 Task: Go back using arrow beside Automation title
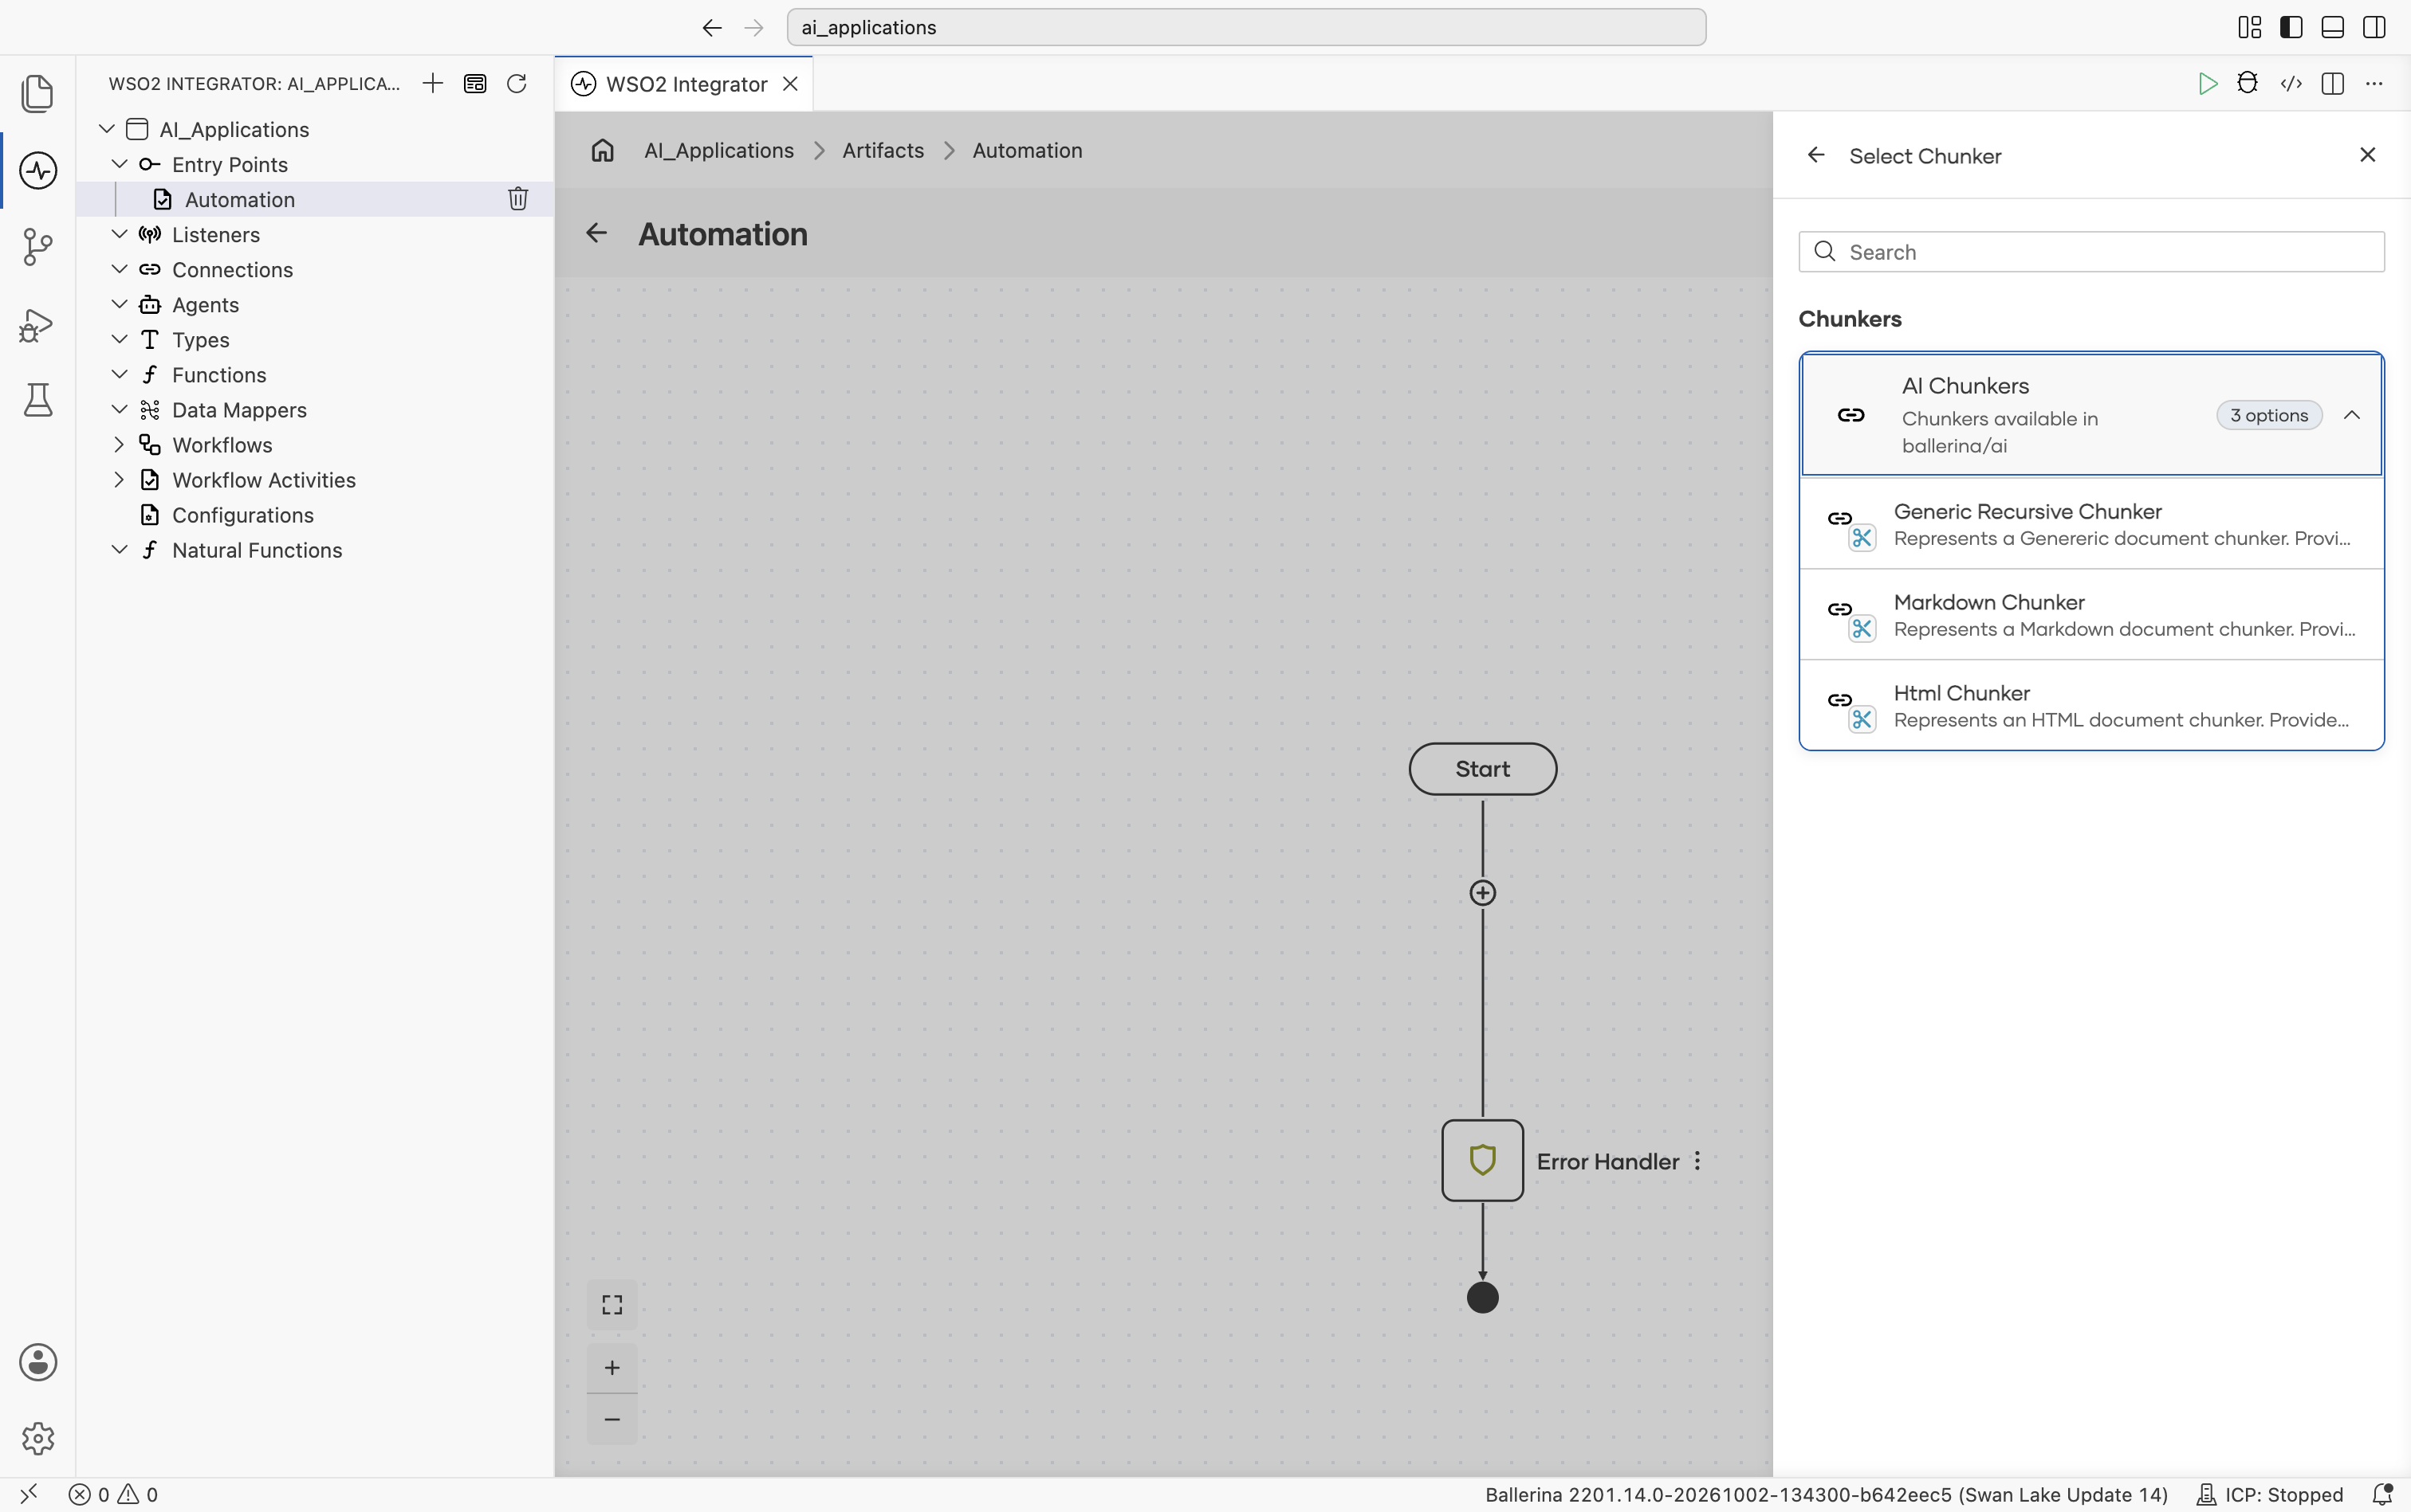[x=596, y=233]
